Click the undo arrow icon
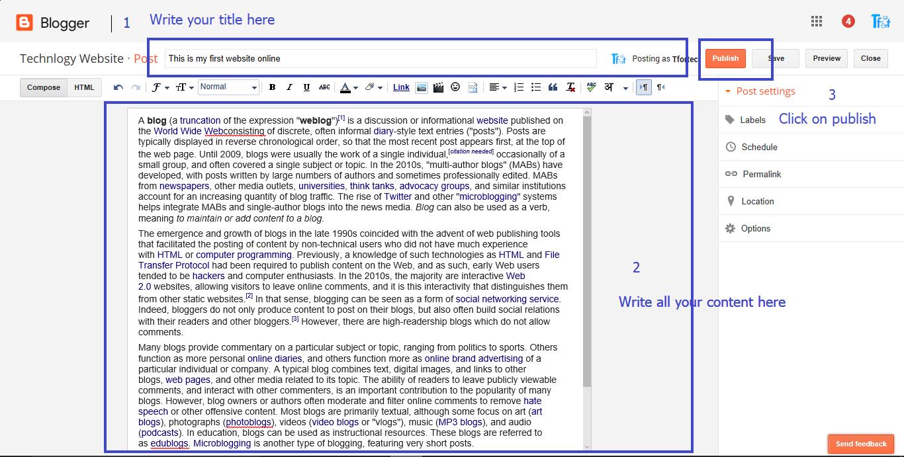 118,87
